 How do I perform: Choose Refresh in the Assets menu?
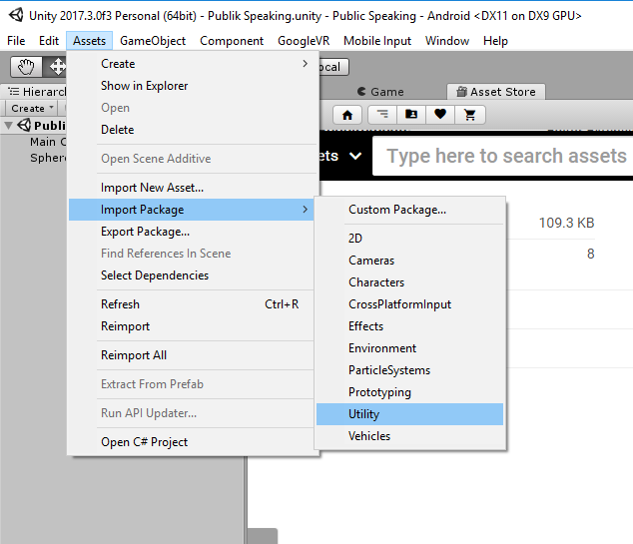tap(191, 304)
